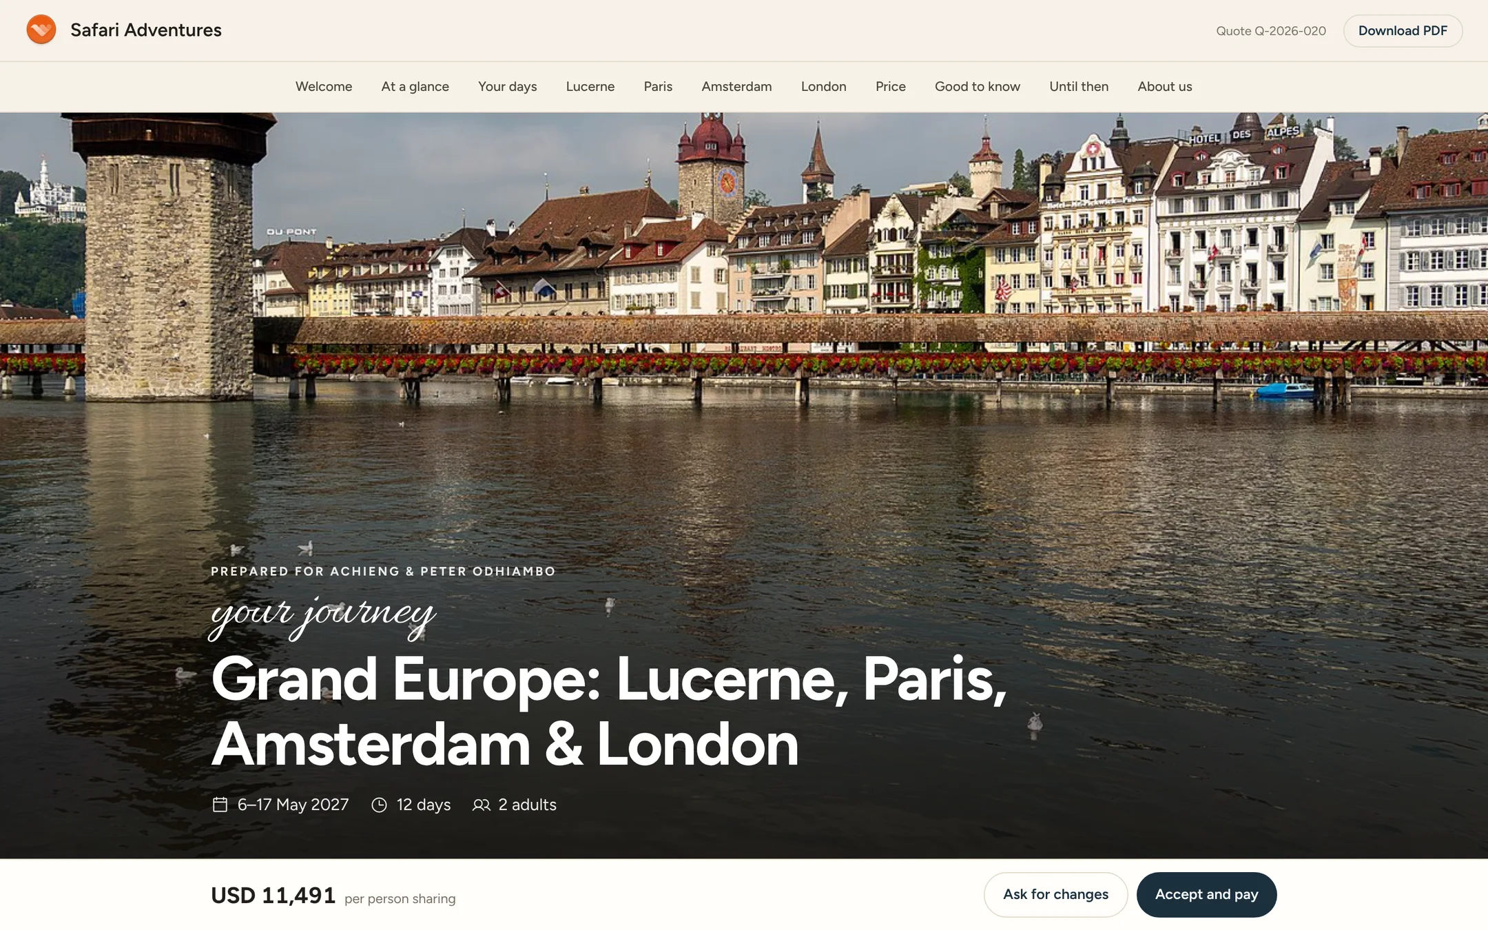1488x930 pixels.
Task: Click the clock icon beside 12 days
Action: 379,805
